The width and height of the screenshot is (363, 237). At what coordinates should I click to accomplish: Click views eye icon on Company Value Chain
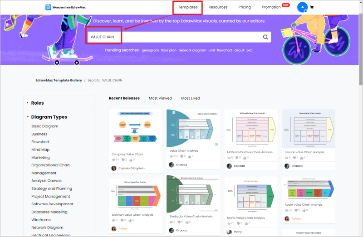[113, 160]
